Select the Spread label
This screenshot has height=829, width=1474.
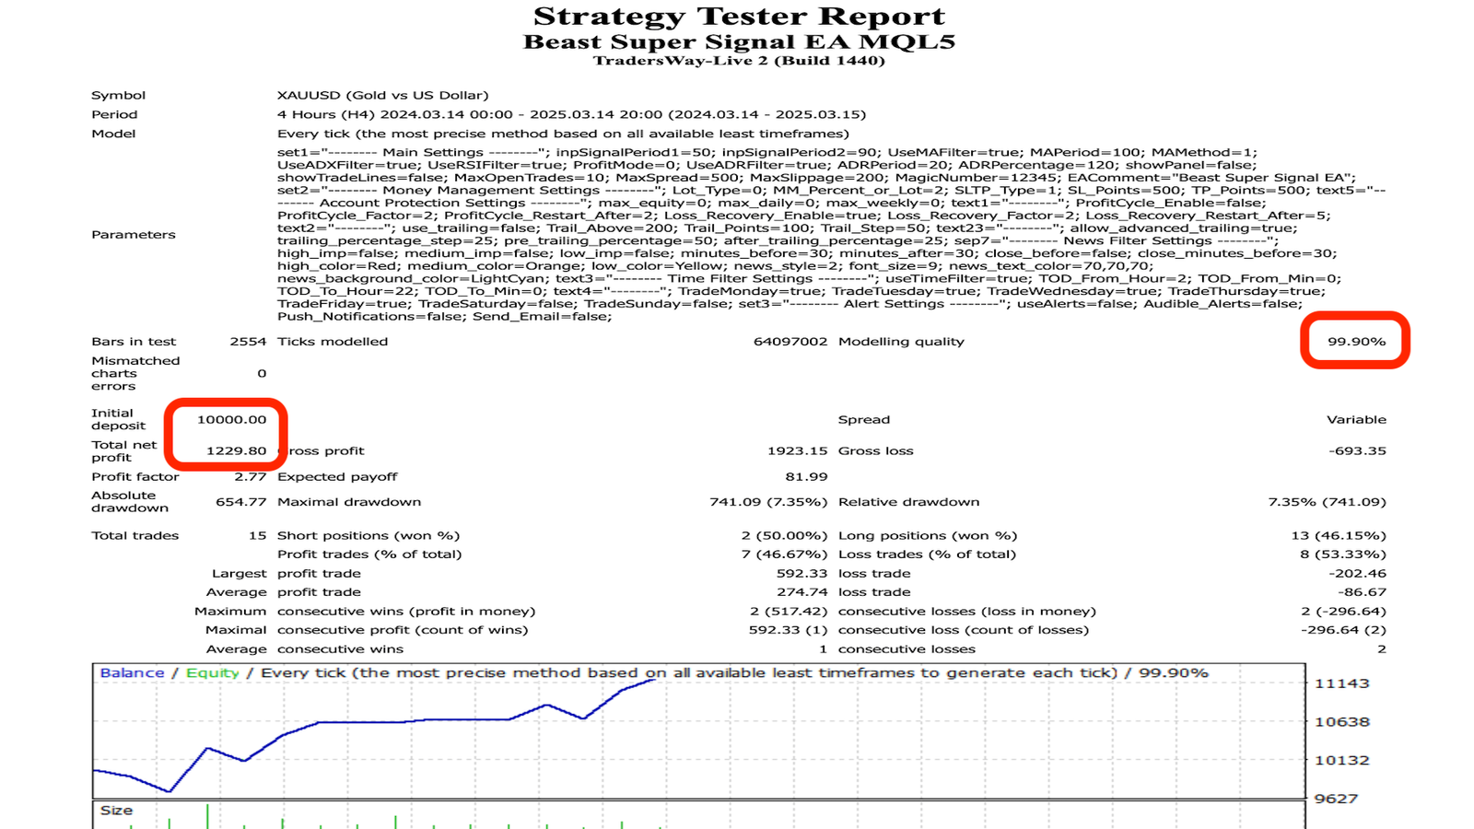[x=864, y=419]
